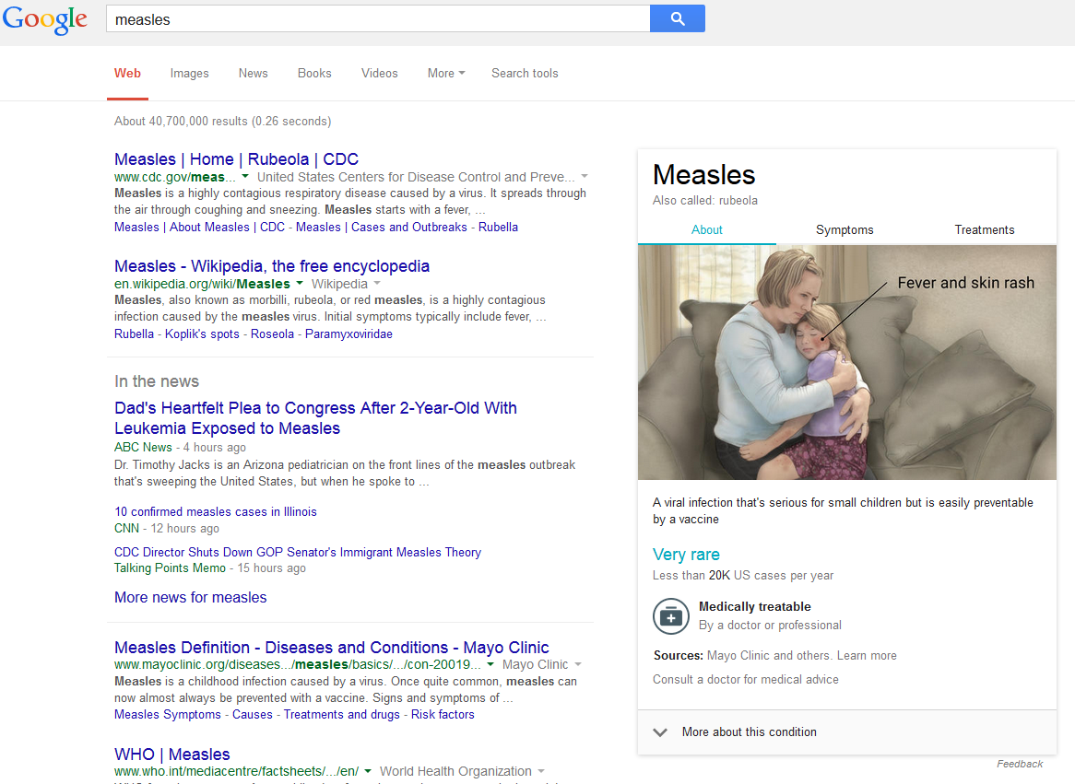Open the Wikipedia result green dropdown arrow
Image resolution: width=1075 pixels, height=784 pixels.
[x=299, y=284]
